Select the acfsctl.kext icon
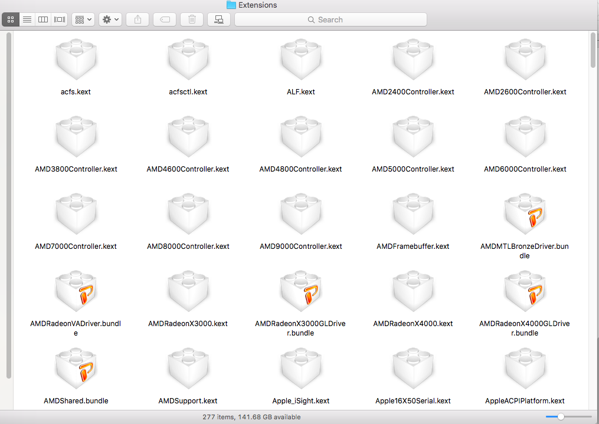The height and width of the screenshot is (424, 599). (188, 59)
